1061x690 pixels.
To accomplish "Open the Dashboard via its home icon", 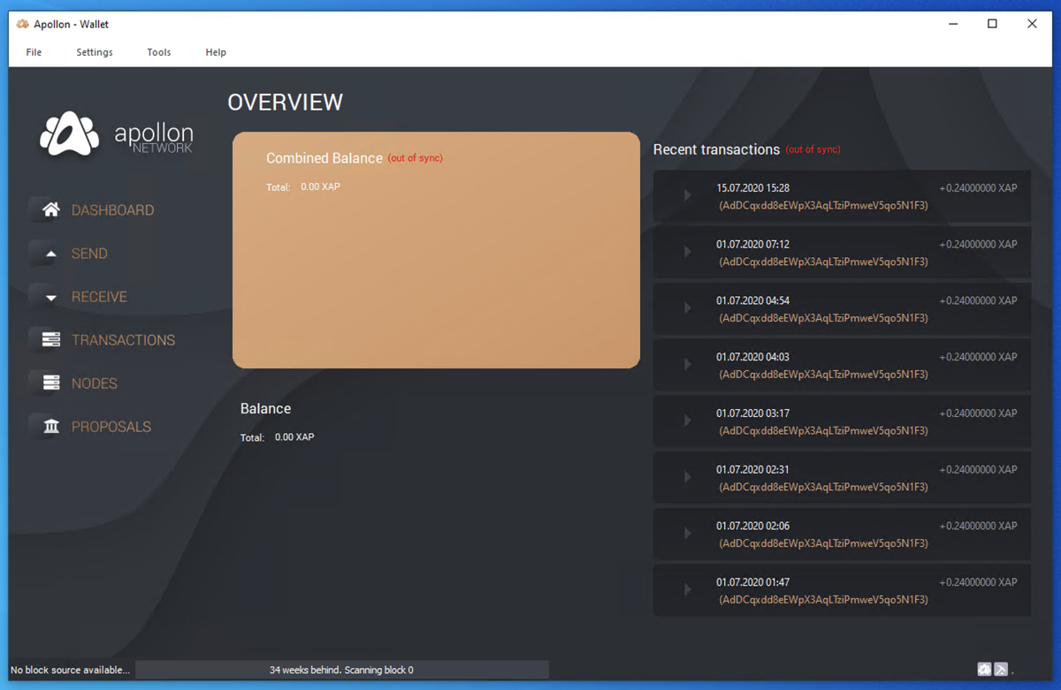I will coord(51,210).
